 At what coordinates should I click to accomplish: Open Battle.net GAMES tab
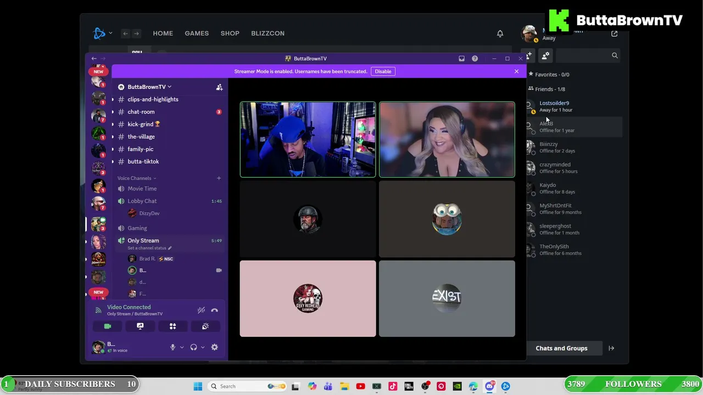click(x=197, y=33)
